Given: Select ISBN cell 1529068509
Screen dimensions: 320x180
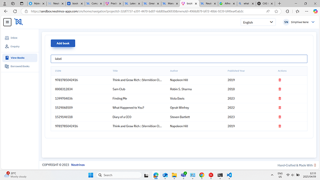Looking at the screenshot, I should tap(64, 108).
